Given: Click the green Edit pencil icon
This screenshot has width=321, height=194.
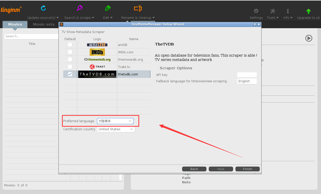Looking at the screenshot, I should coord(108,8).
